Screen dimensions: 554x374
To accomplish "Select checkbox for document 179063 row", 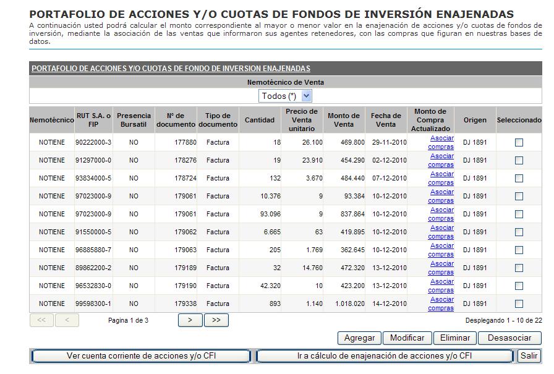I will 519,250.
